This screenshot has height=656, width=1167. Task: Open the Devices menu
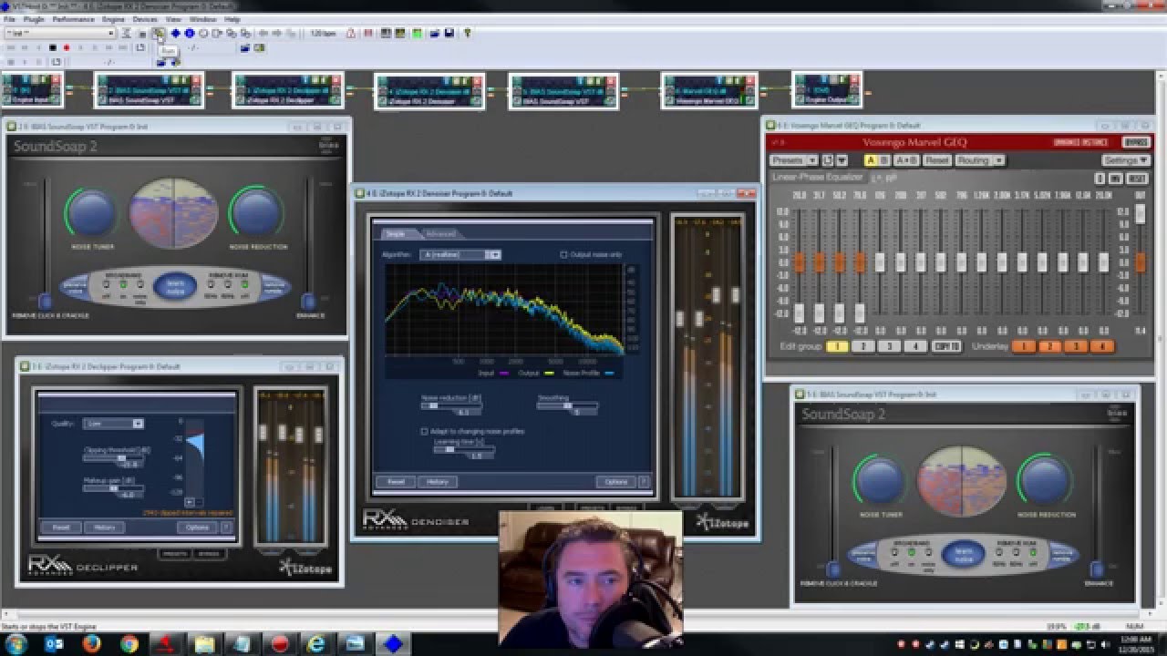145,19
